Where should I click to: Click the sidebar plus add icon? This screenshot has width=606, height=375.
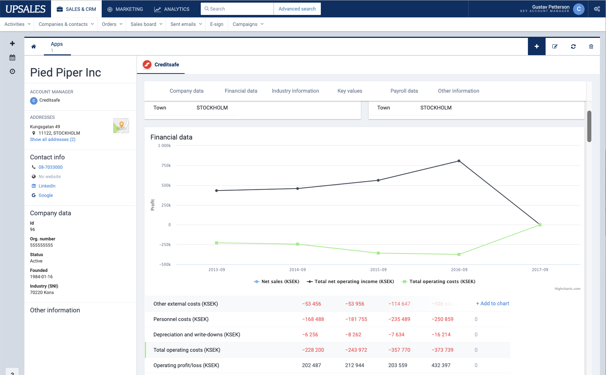tap(12, 43)
